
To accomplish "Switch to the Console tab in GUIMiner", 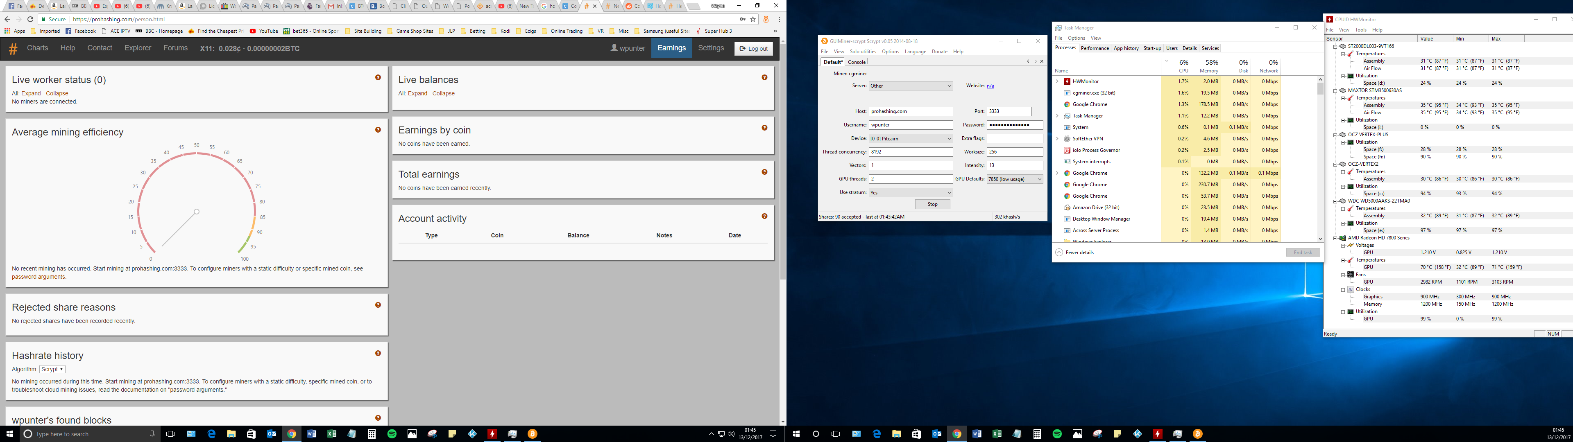I will pyautogui.click(x=857, y=62).
